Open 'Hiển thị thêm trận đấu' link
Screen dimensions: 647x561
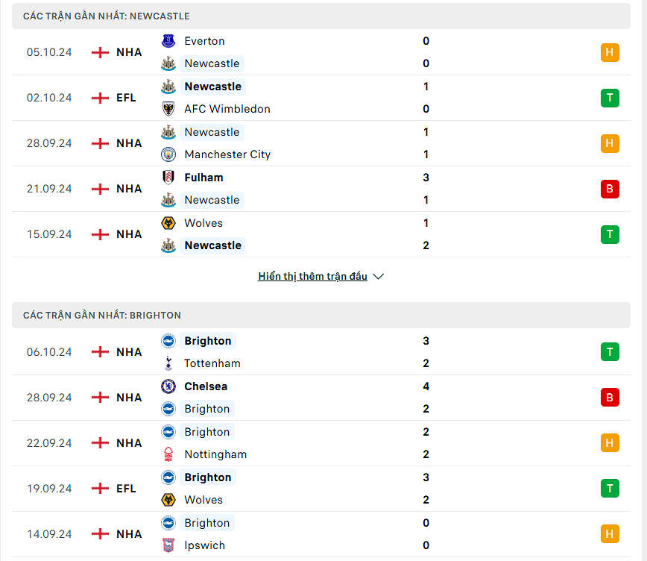(x=312, y=277)
